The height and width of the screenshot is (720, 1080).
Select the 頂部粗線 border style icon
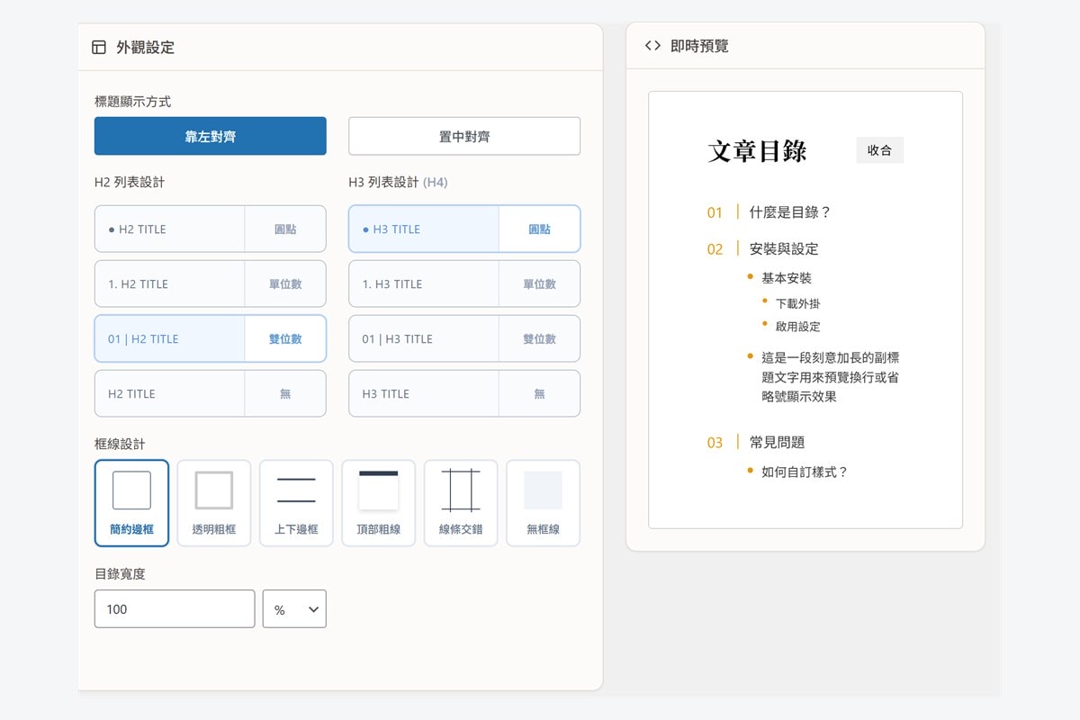378,503
